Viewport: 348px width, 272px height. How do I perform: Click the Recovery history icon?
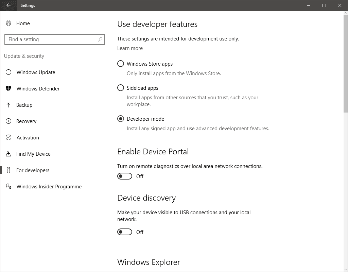[8, 121]
